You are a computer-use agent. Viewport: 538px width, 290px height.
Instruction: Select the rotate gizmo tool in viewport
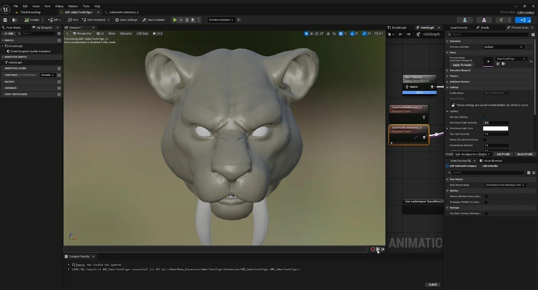(317, 34)
